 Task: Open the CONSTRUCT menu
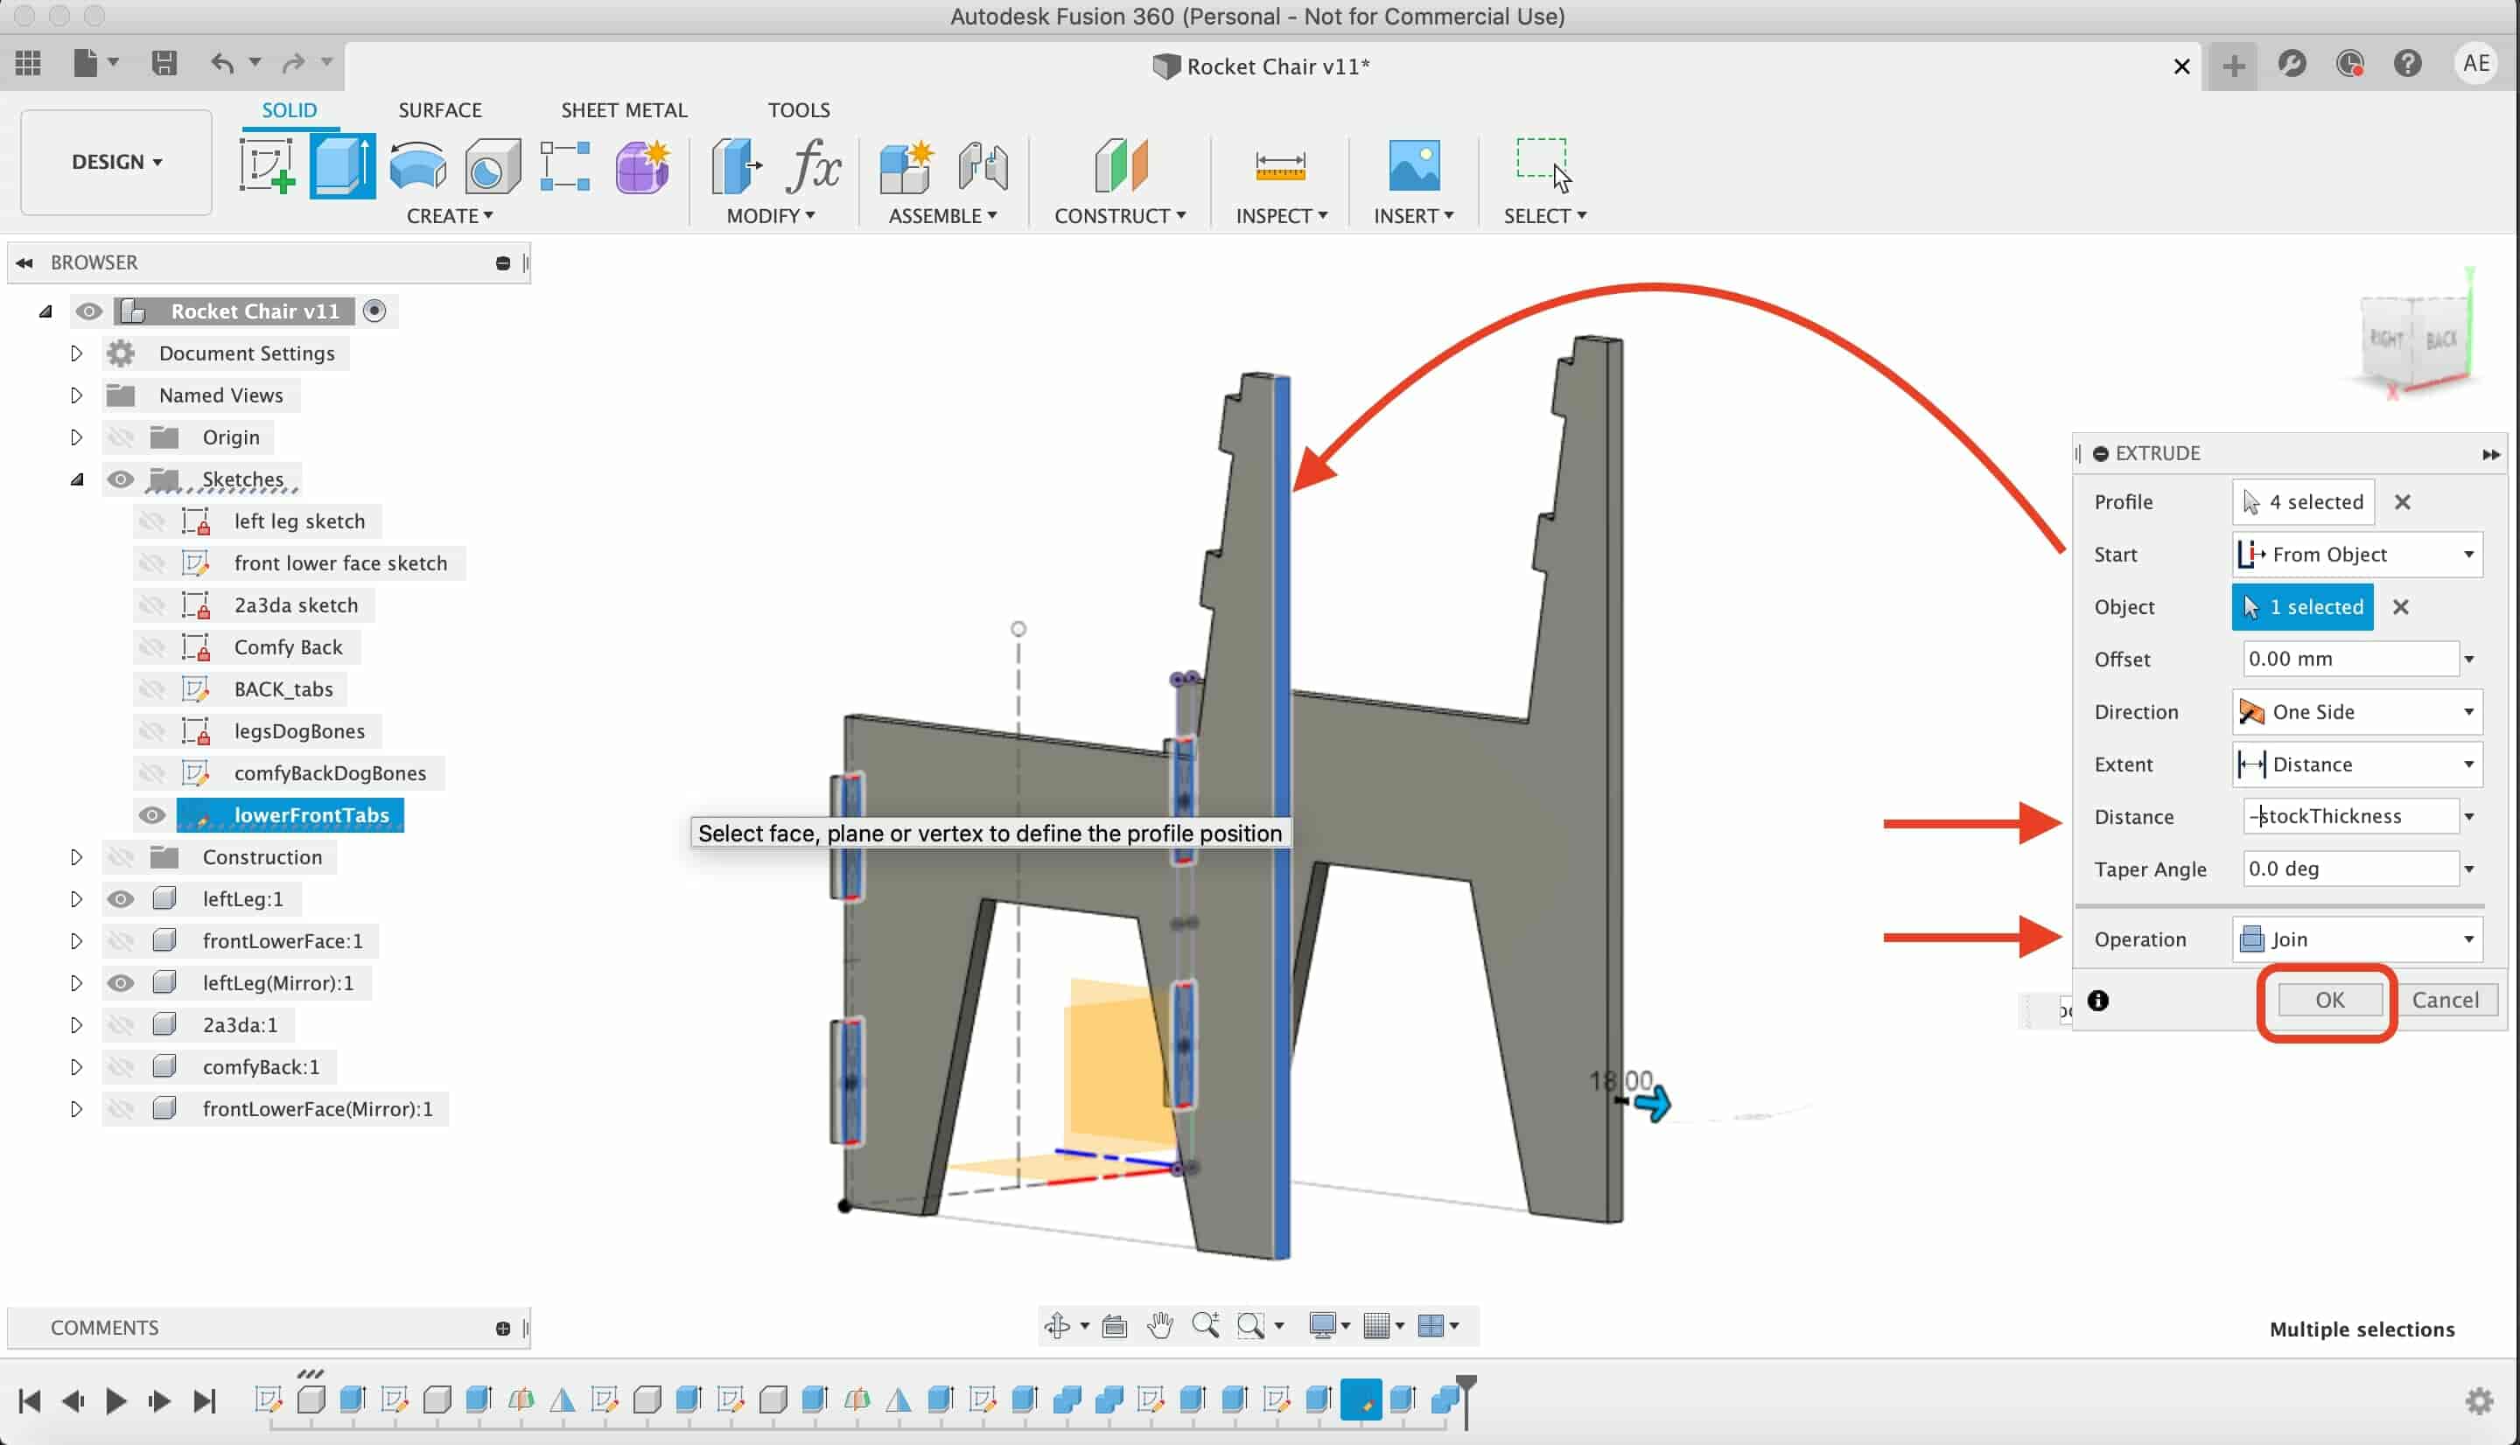click(1119, 215)
